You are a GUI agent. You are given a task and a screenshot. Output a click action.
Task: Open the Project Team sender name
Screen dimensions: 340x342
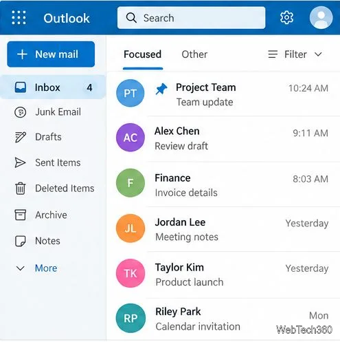tap(206, 87)
